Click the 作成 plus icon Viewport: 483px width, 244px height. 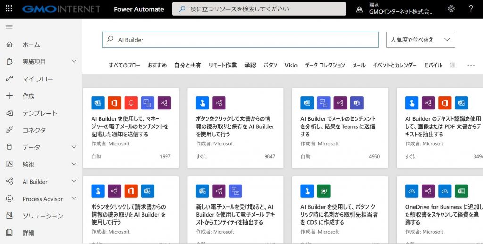pos(9,95)
